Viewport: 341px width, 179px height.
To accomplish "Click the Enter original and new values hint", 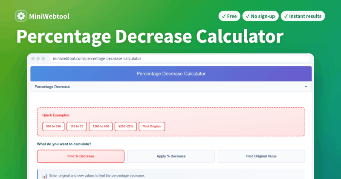I will point(97,176).
